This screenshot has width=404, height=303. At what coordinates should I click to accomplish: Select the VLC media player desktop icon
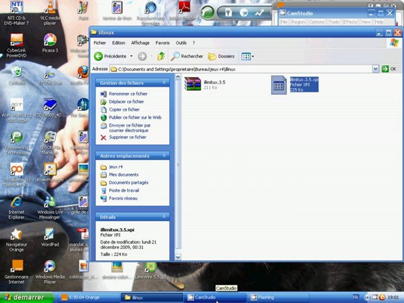[x=50, y=13]
